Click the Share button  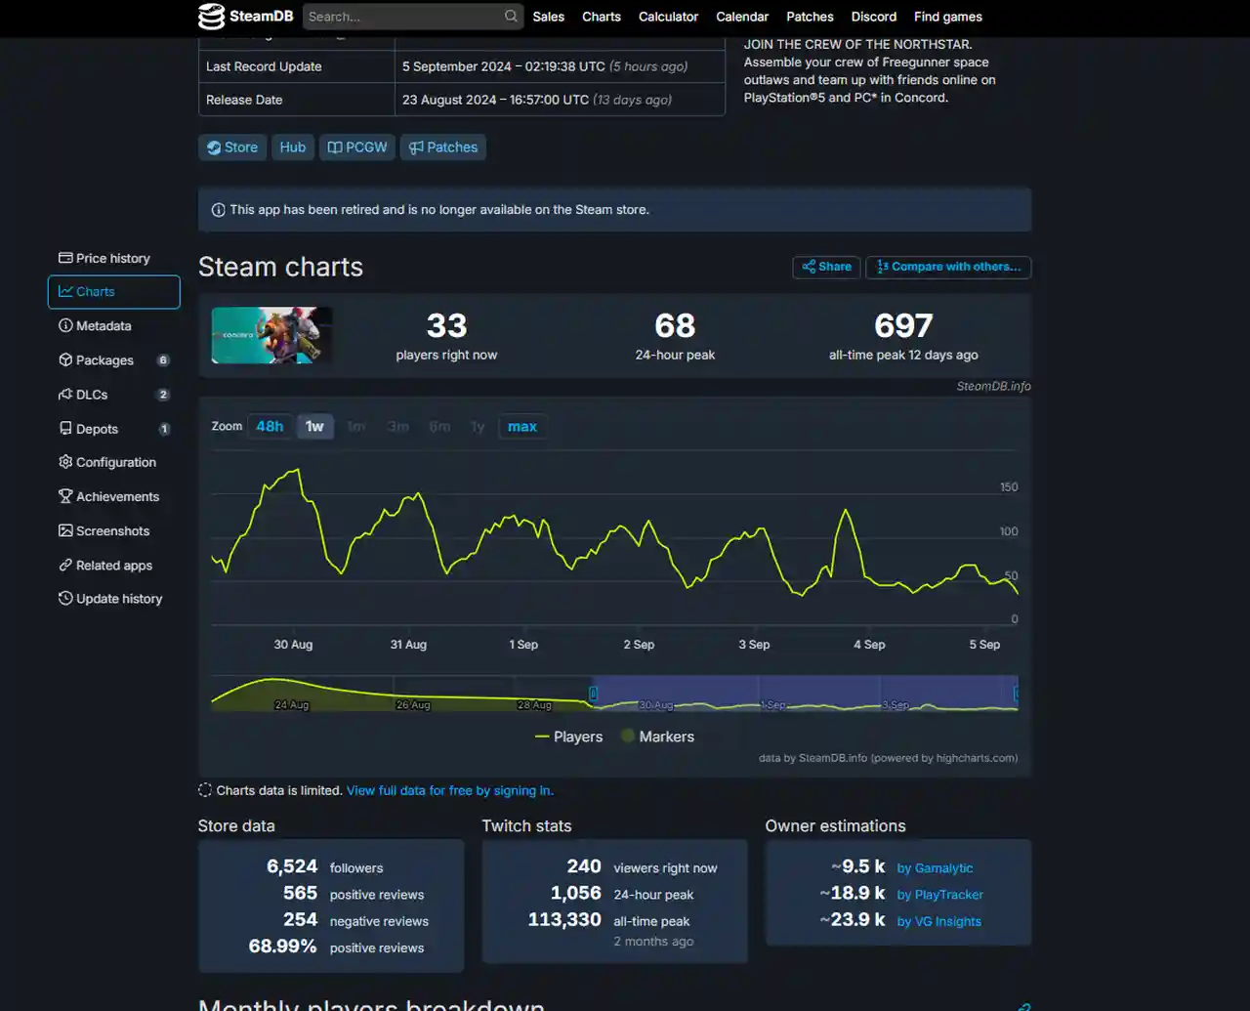[x=826, y=267]
